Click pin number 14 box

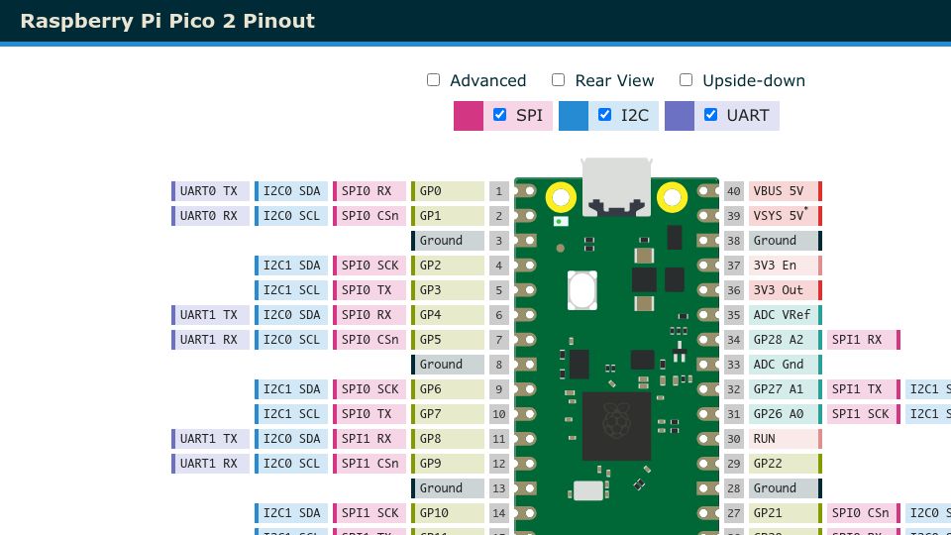click(x=499, y=513)
